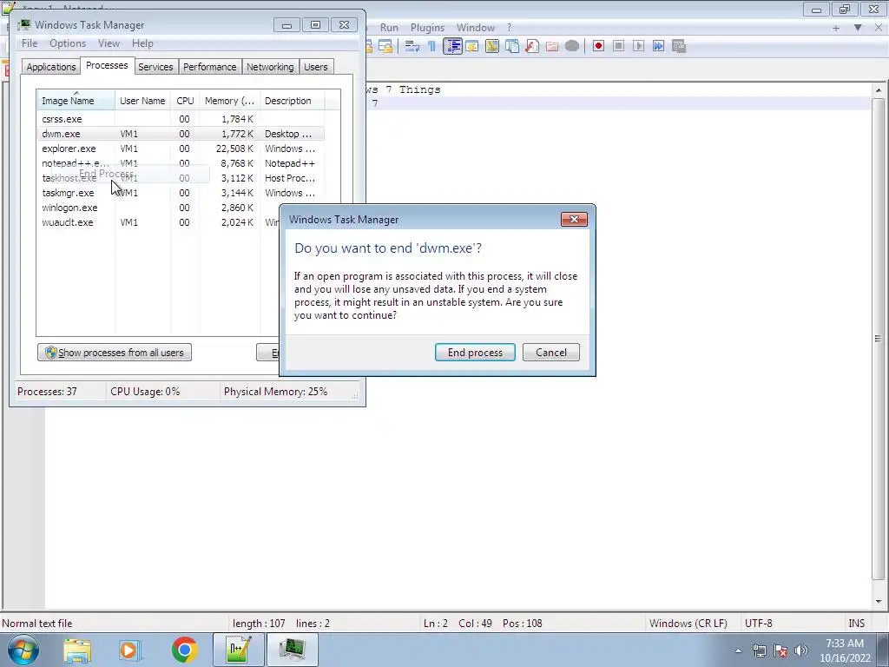Switch to the Services tab
This screenshot has width=889, height=667.
[x=155, y=67]
